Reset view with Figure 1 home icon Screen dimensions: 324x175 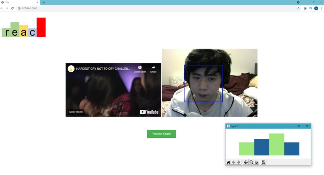(228, 162)
